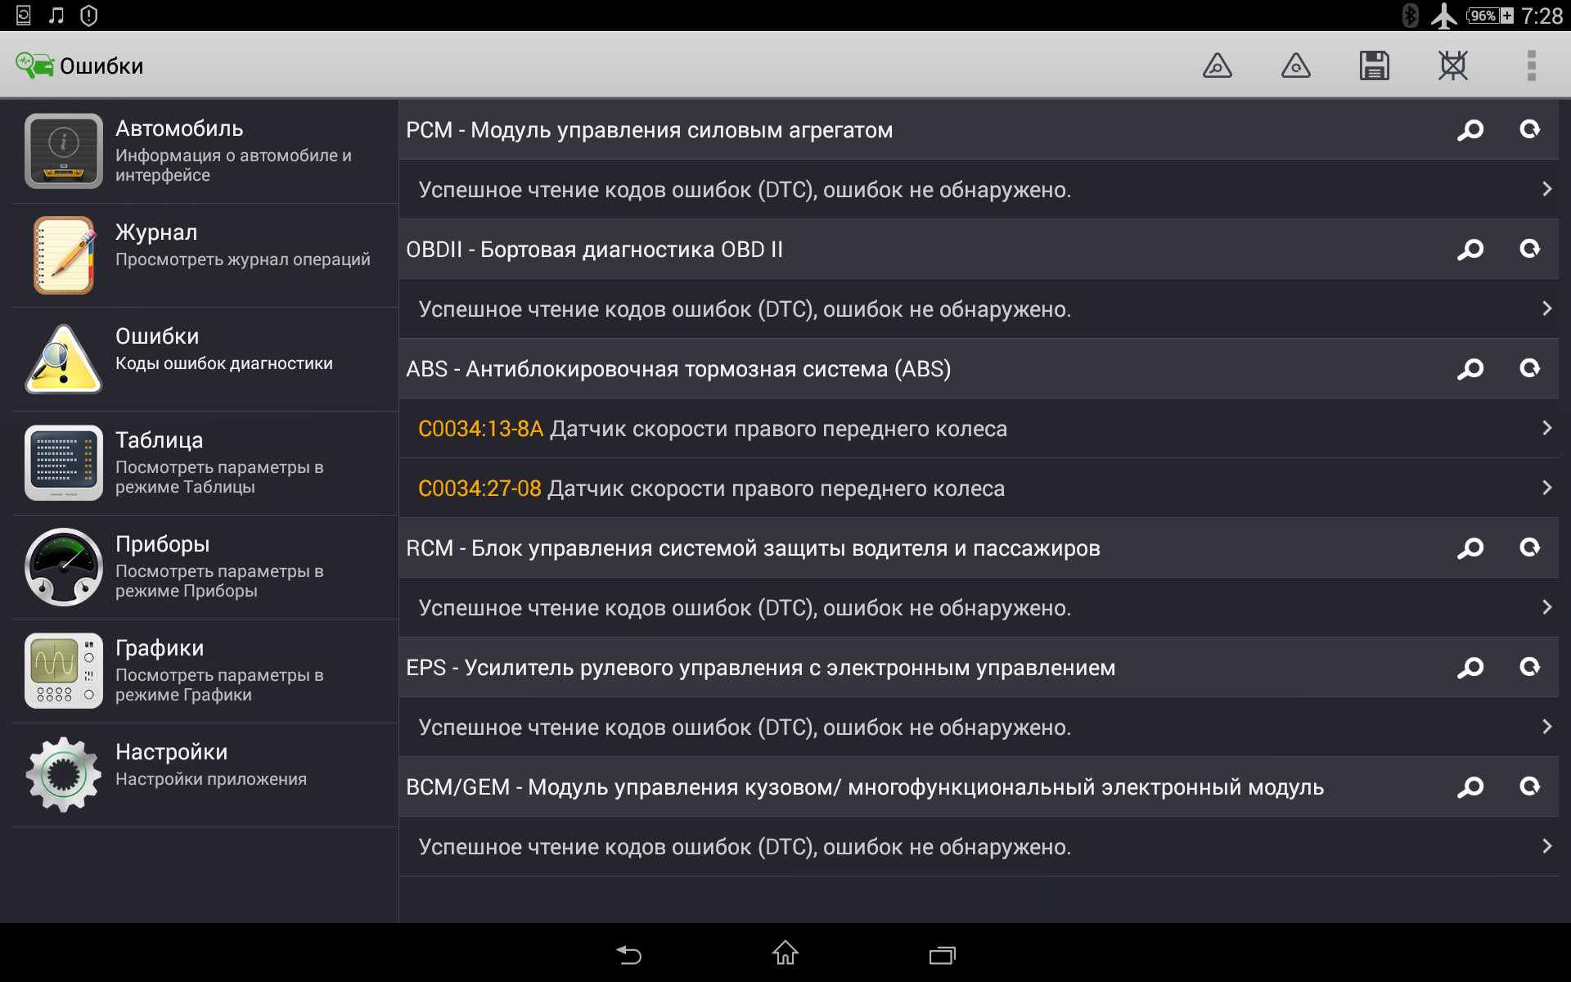Reset BCM/GEM module errors with refresh icon
The height and width of the screenshot is (982, 1571).
click(1529, 787)
